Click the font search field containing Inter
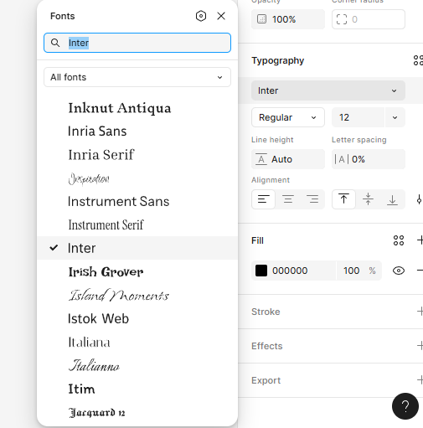 137,43
